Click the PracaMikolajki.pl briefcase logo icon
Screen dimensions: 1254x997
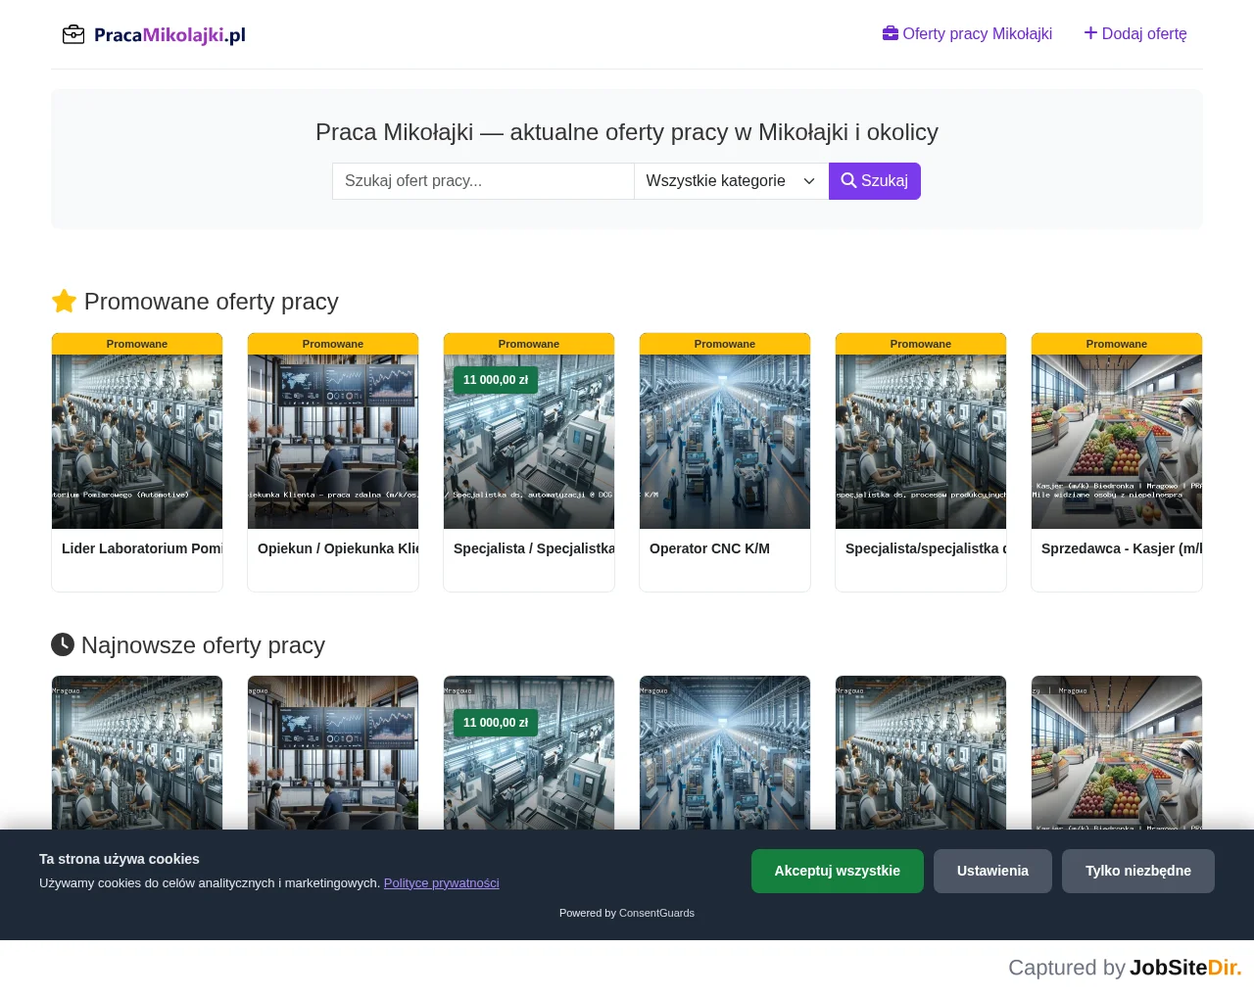(x=73, y=34)
